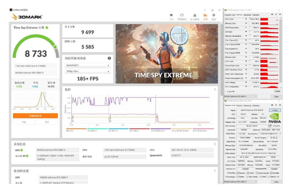Screen dimensions: 291x188
Task: Open the 3DMark home icon
Action: pos(171,15)
